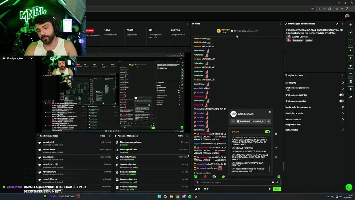This screenshot has height=200, width=355.
Task: Expand Definir metas options
Action: pos(343,130)
